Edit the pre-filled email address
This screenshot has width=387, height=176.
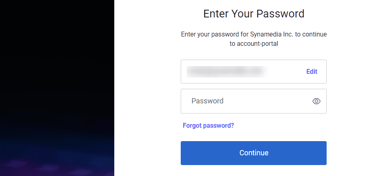312,72
